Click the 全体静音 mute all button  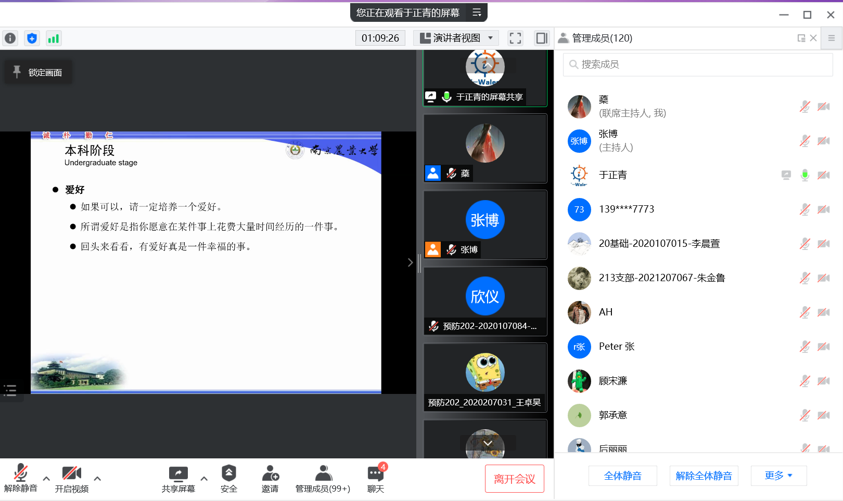622,476
